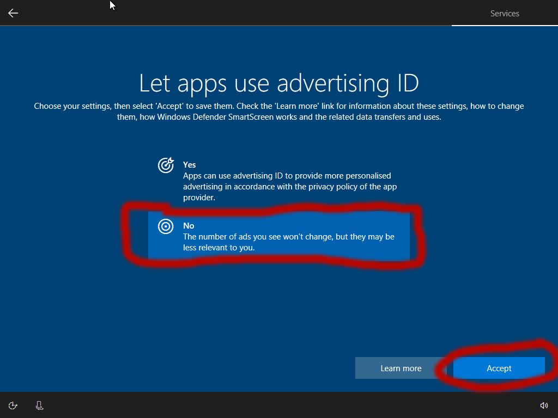Click text 'The number of ads you see'

tap(231, 237)
